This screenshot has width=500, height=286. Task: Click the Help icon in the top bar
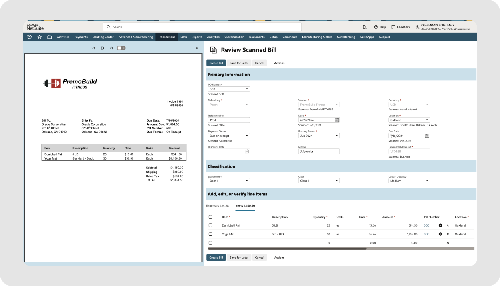379,27
